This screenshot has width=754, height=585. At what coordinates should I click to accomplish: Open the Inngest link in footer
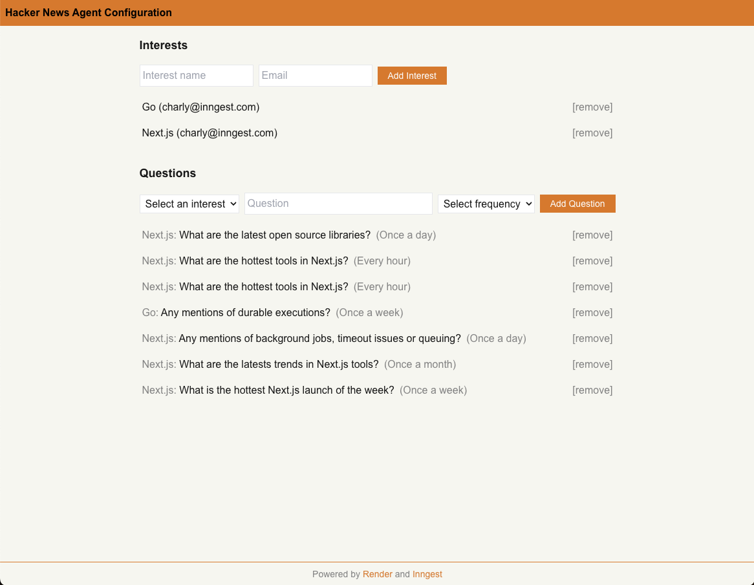pos(427,574)
